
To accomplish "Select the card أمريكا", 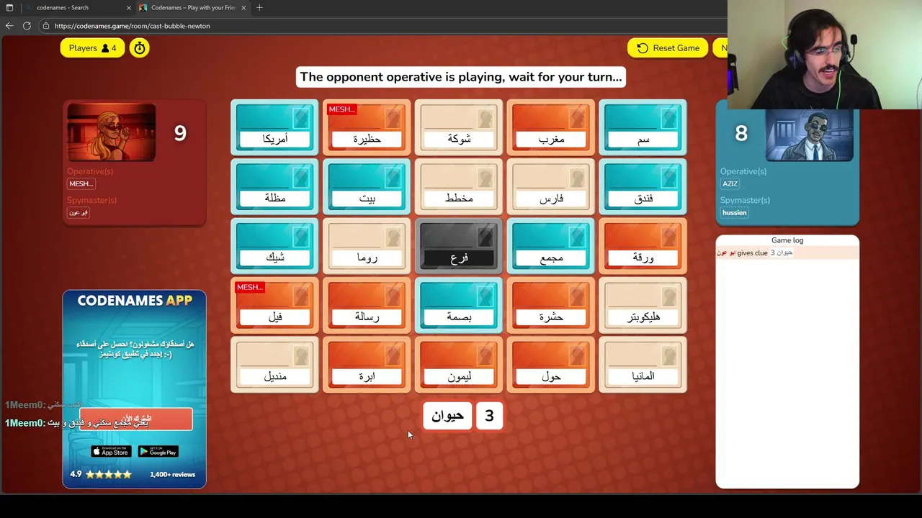I will click(274, 127).
